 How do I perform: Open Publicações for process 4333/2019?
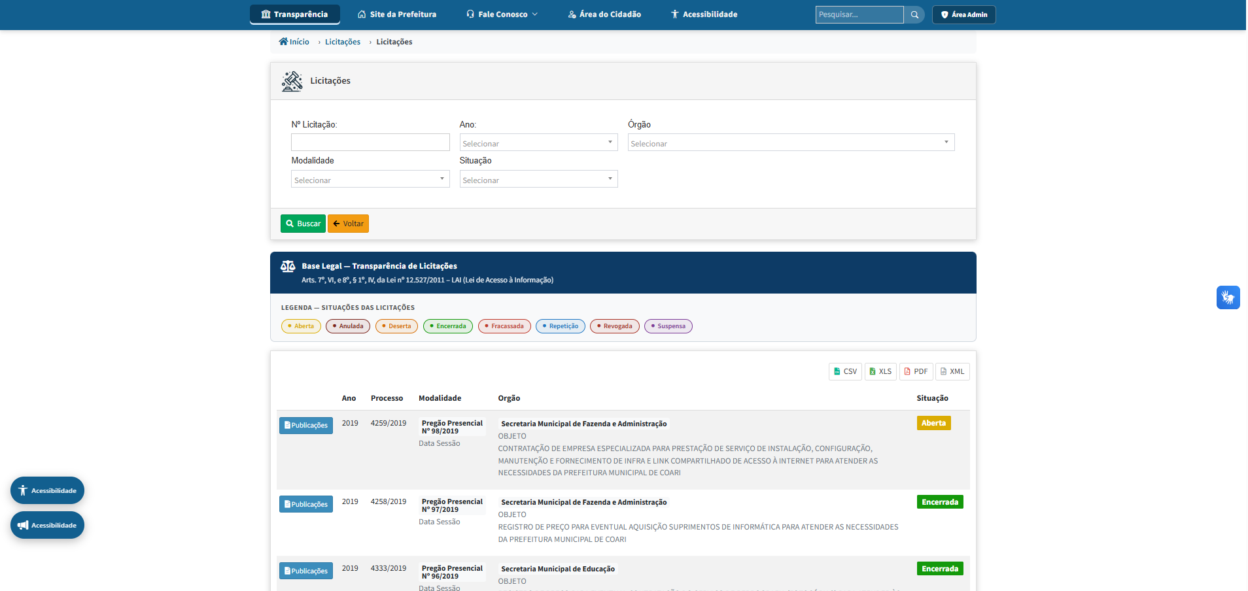306,571
